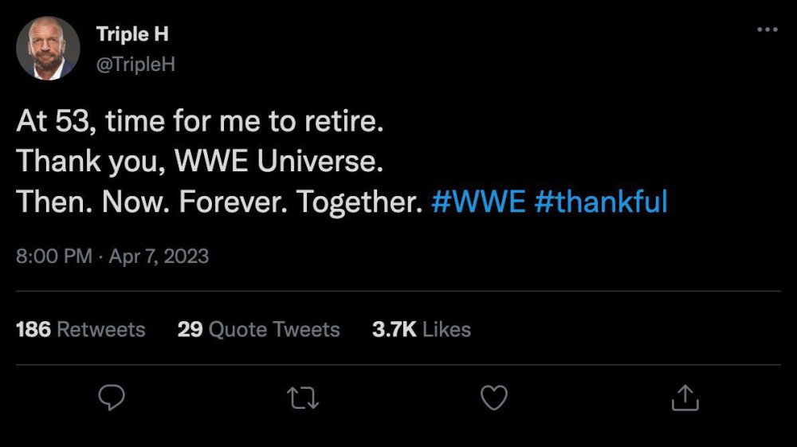Click the Triple H display name

click(132, 34)
